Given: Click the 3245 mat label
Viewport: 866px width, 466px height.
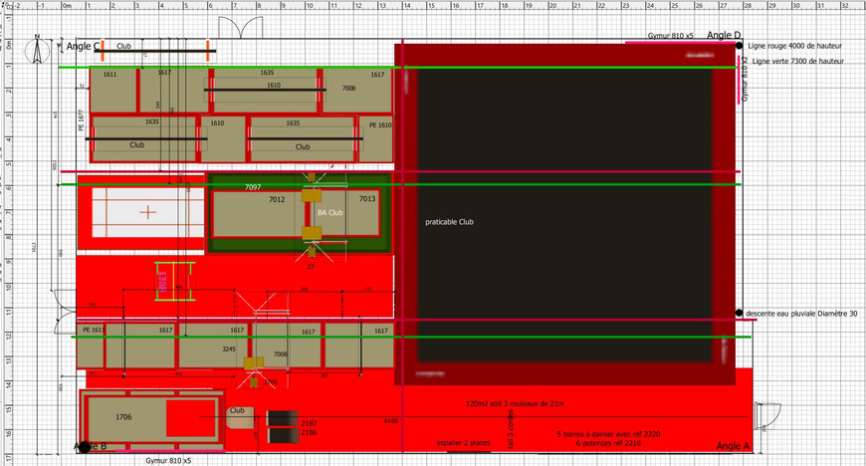Looking at the screenshot, I should [x=229, y=349].
